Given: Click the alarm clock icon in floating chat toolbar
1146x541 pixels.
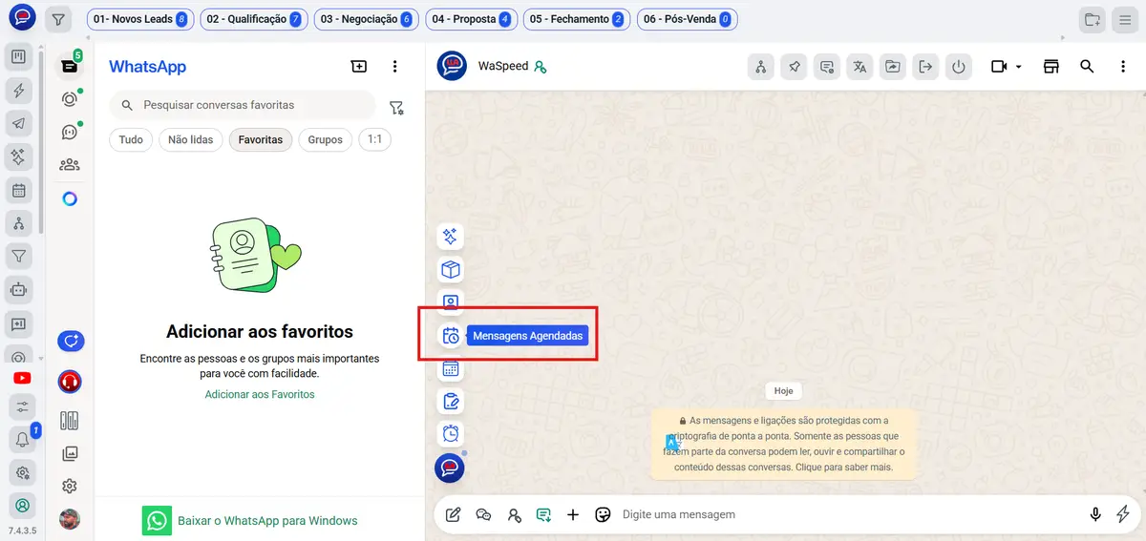Looking at the screenshot, I should [x=451, y=434].
